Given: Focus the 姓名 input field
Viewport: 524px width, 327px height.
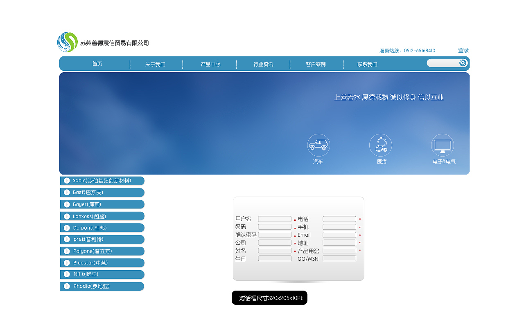Looking at the screenshot, I should pyautogui.click(x=275, y=251).
